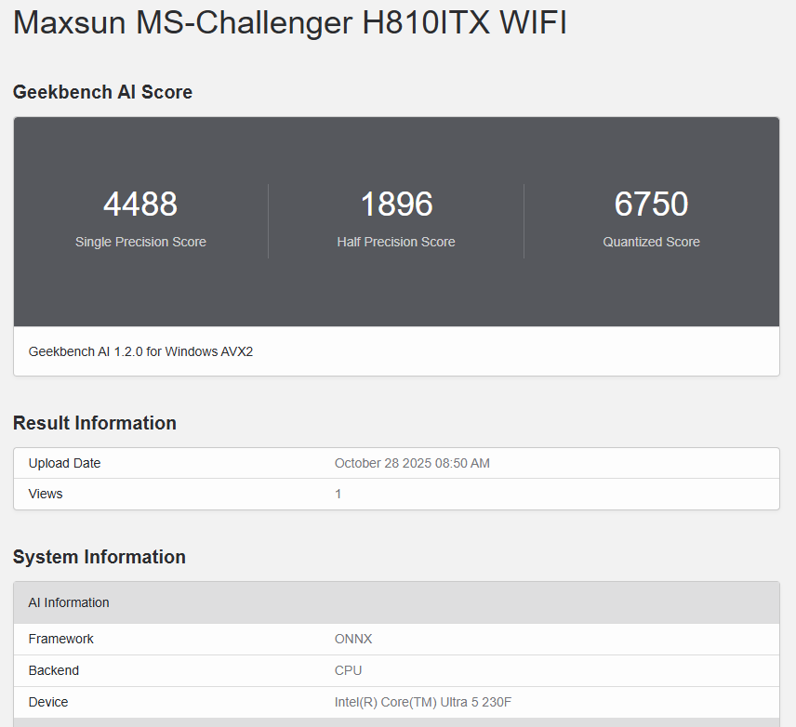Click the 1896 half precision value
Viewport: 796px width, 727px height.
pos(396,205)
